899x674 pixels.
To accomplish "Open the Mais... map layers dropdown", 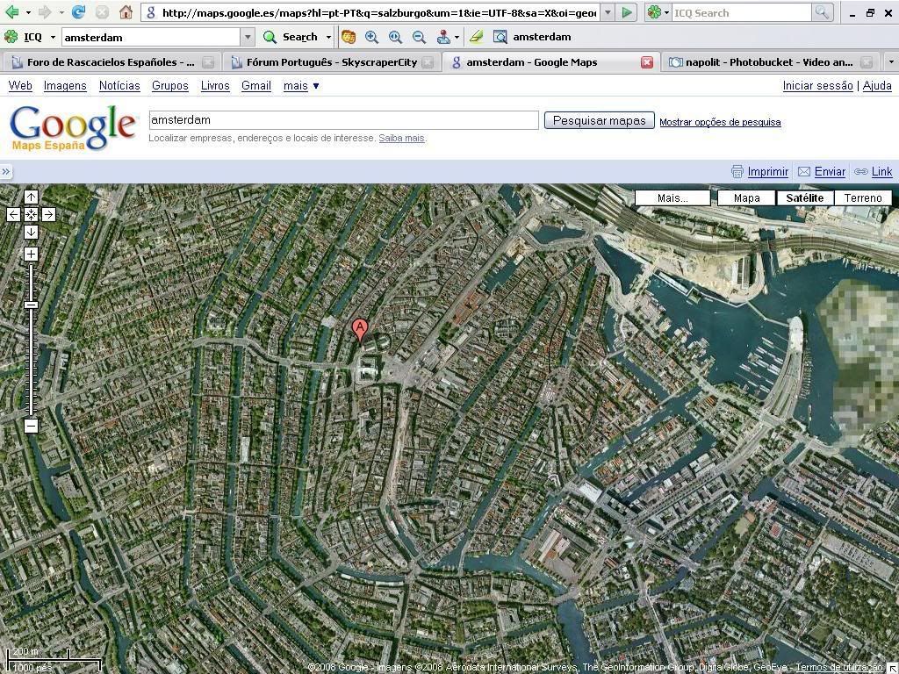I will pos(672,198).
